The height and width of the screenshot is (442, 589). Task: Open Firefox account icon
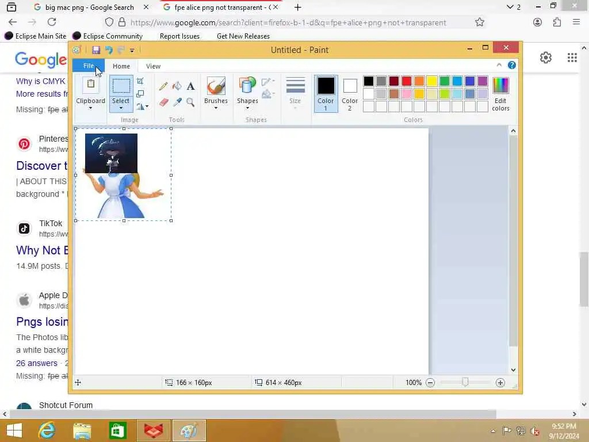[538, 22]
